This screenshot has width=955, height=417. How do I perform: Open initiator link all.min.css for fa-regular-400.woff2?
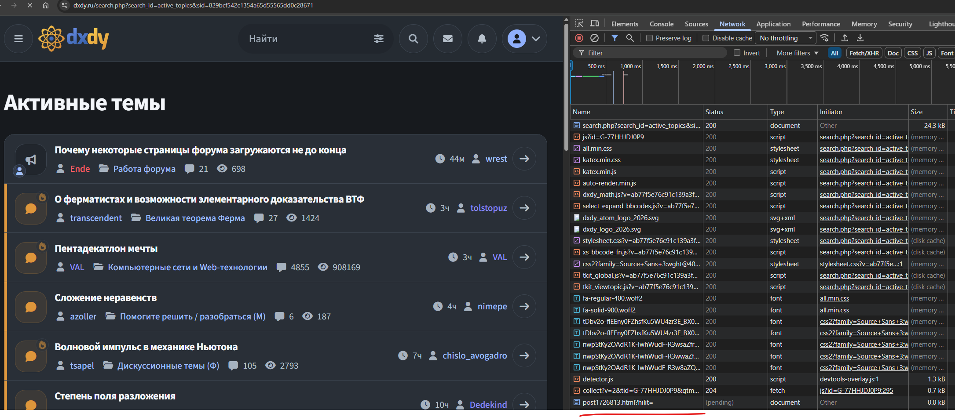[834, 298]
